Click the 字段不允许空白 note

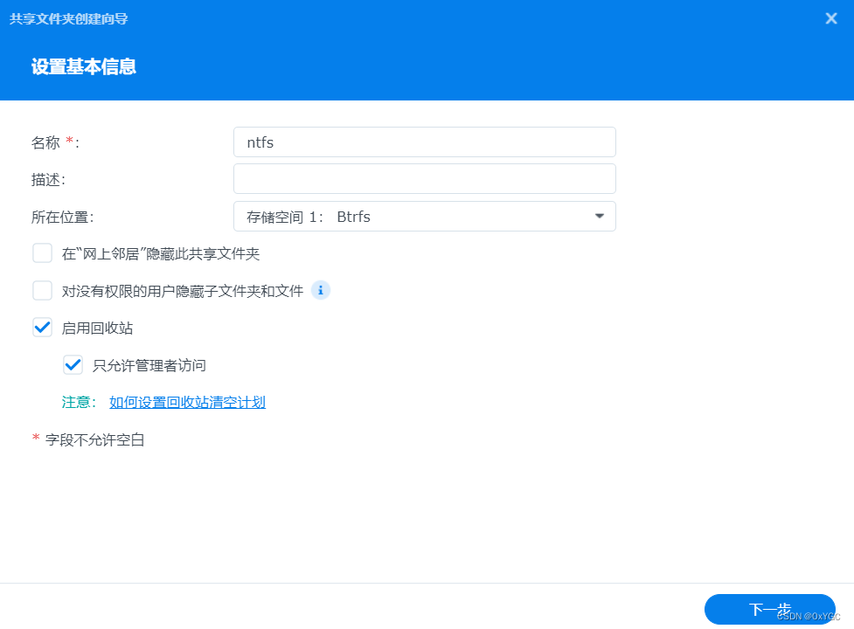click(96, 439)
